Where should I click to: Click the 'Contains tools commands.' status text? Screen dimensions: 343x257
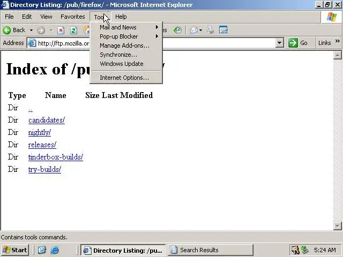(x=34, y=237)
